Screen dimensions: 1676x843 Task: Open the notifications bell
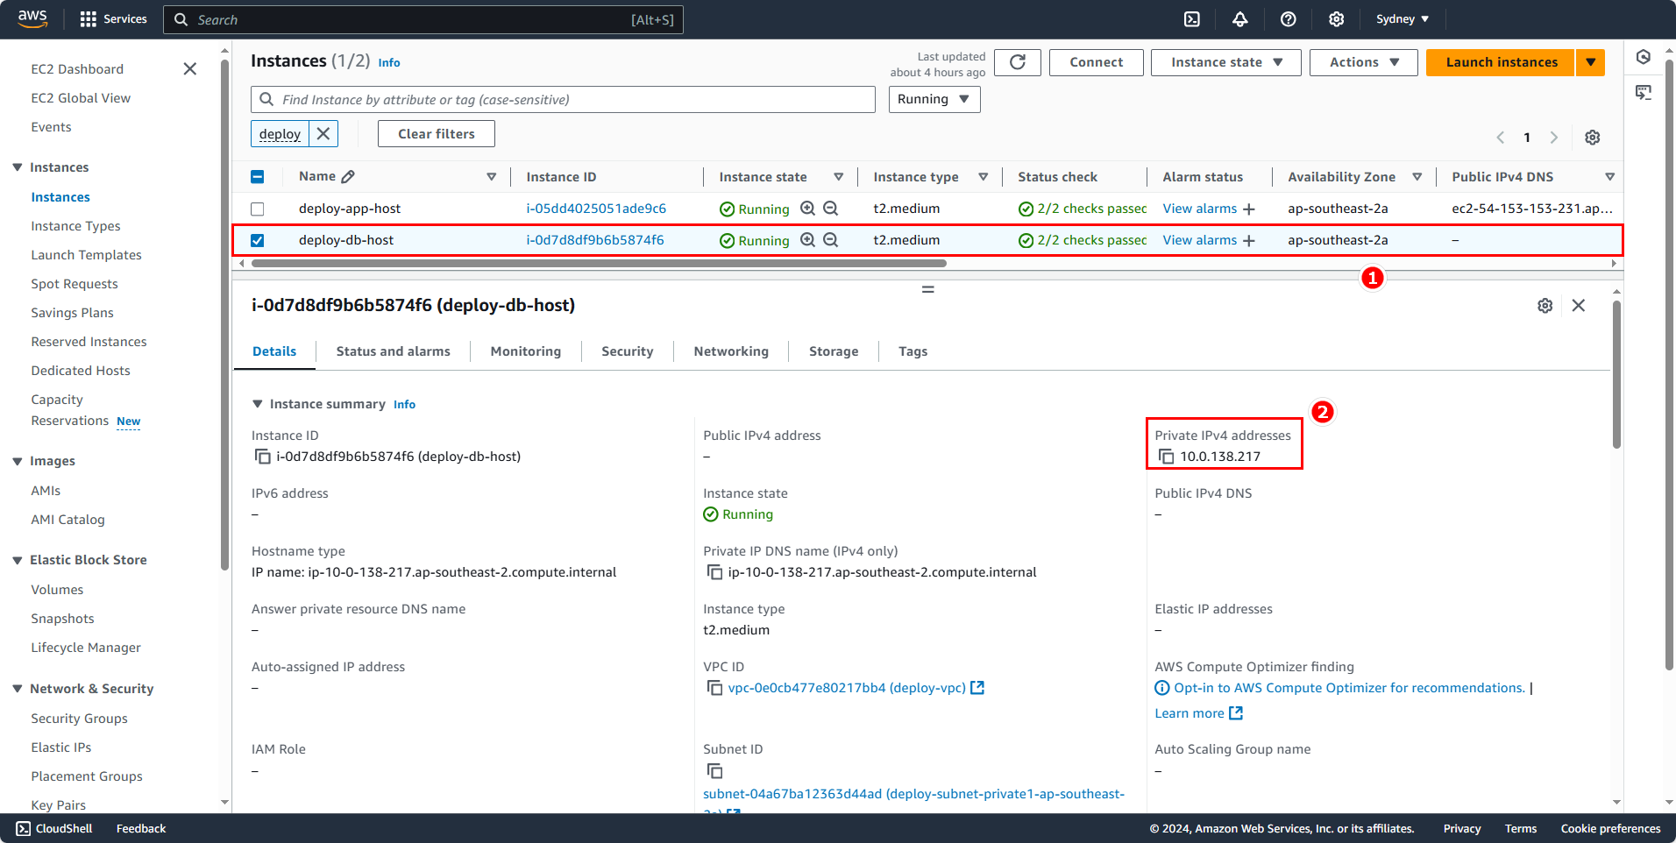pyautogui.click(x=1240, y=19)
